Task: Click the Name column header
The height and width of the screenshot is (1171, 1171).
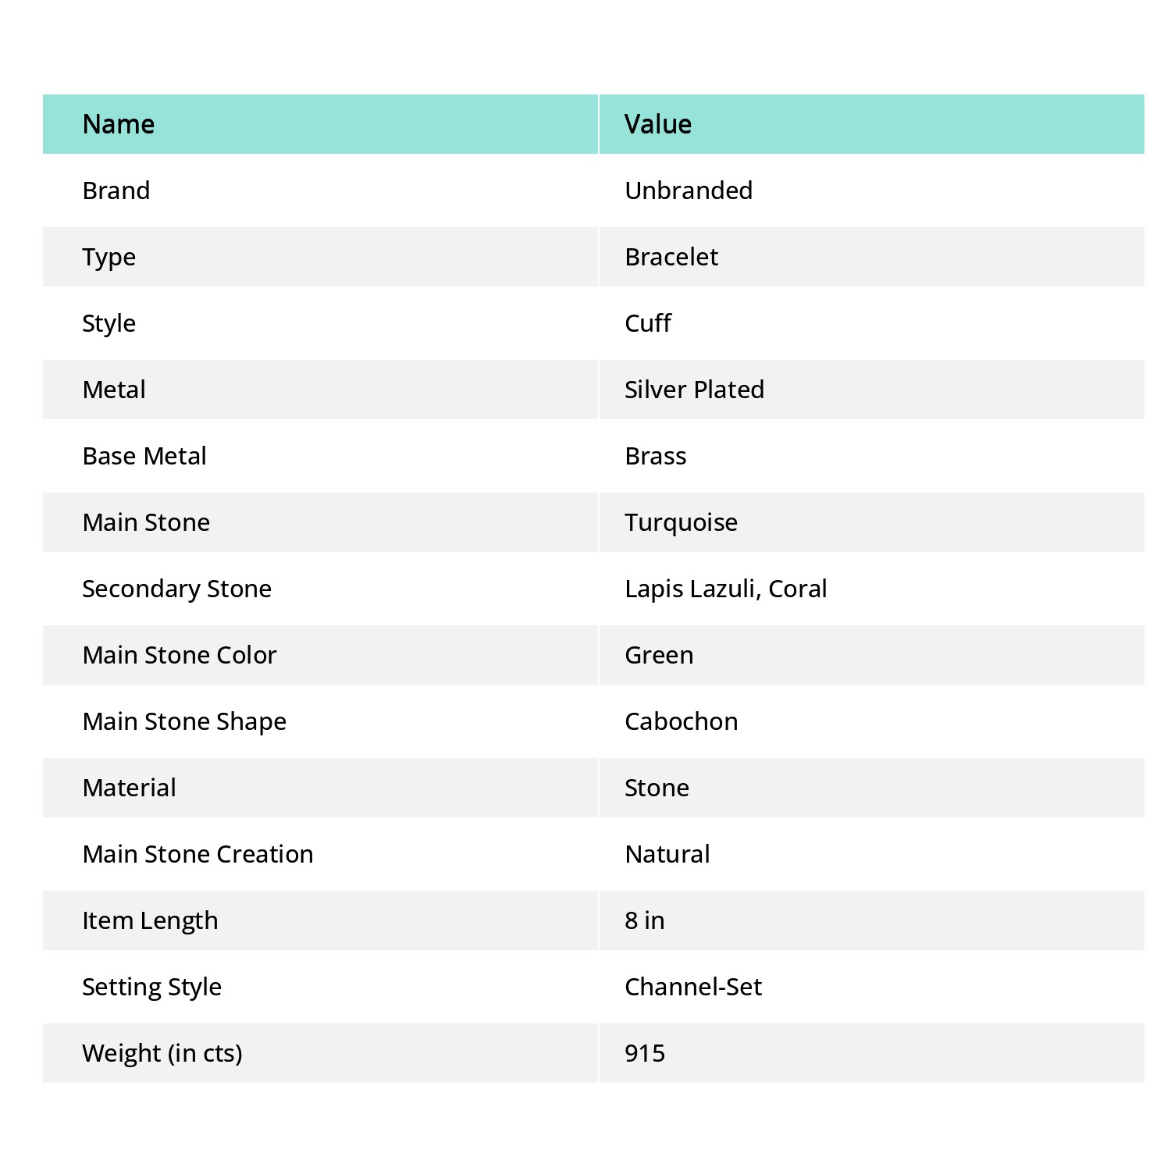Action: [x=320, y=124]
